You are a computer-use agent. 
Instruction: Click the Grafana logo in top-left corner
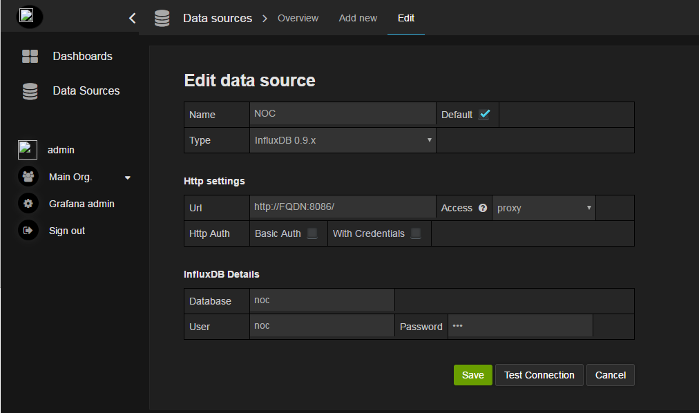pos(28,16)
